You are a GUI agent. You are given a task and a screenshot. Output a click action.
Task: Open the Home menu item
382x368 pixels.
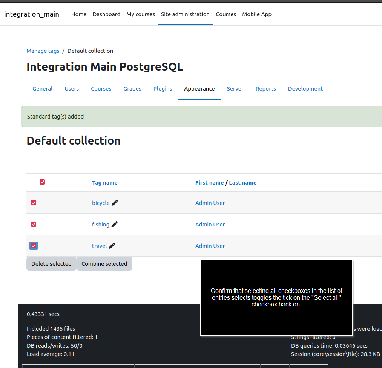click(79, 14)
